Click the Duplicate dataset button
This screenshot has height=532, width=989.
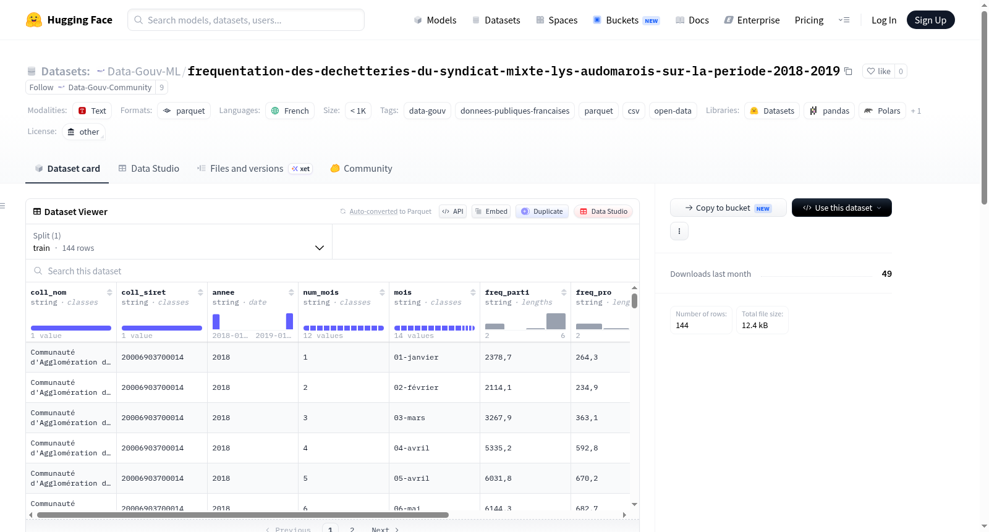tap(542, 211)
